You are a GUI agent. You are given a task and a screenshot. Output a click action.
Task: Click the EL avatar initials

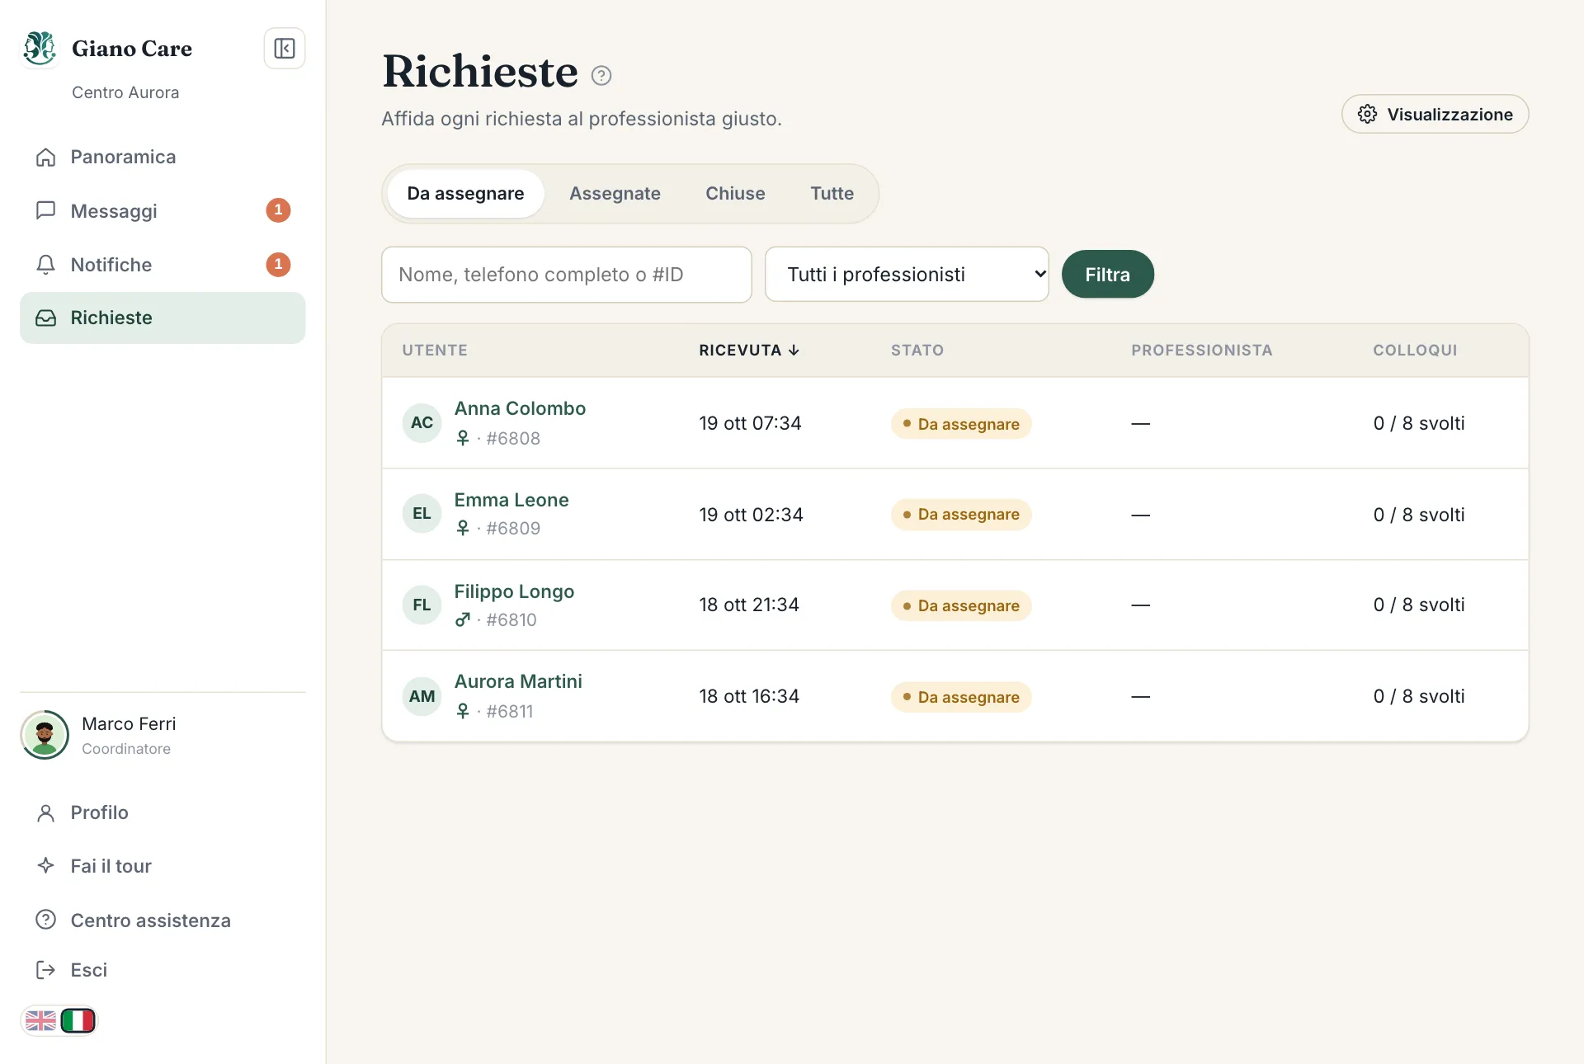click(x=422, y=514)
